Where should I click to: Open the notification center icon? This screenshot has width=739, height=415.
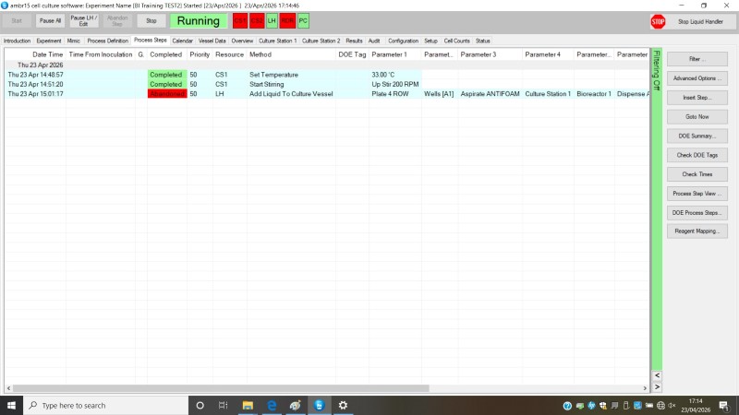[x=724, y=405]
